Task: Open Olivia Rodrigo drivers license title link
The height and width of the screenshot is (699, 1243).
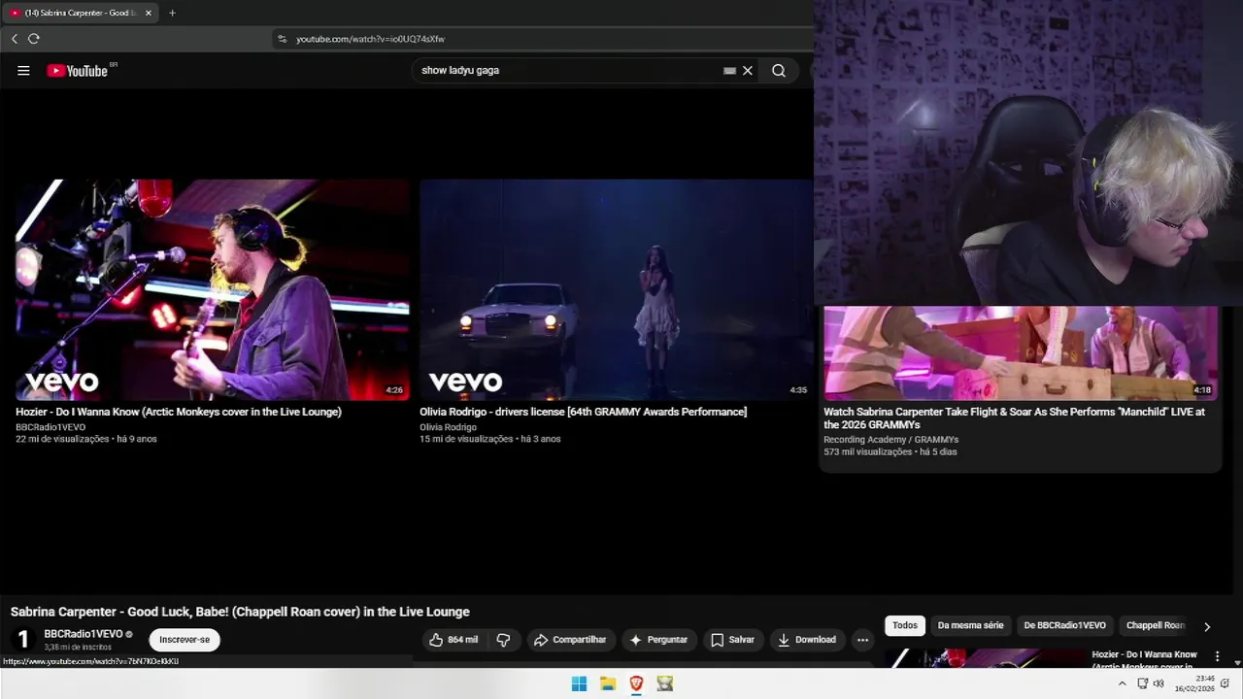Action: [x=583, y=412]
